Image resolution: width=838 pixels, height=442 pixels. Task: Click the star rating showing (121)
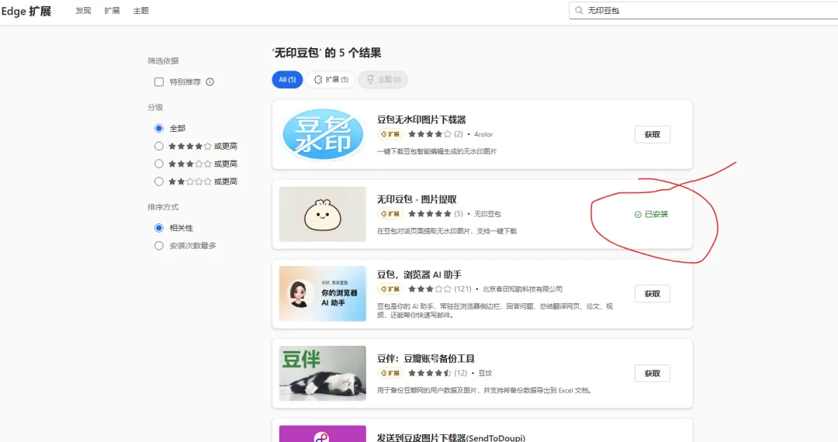point(430,288)
